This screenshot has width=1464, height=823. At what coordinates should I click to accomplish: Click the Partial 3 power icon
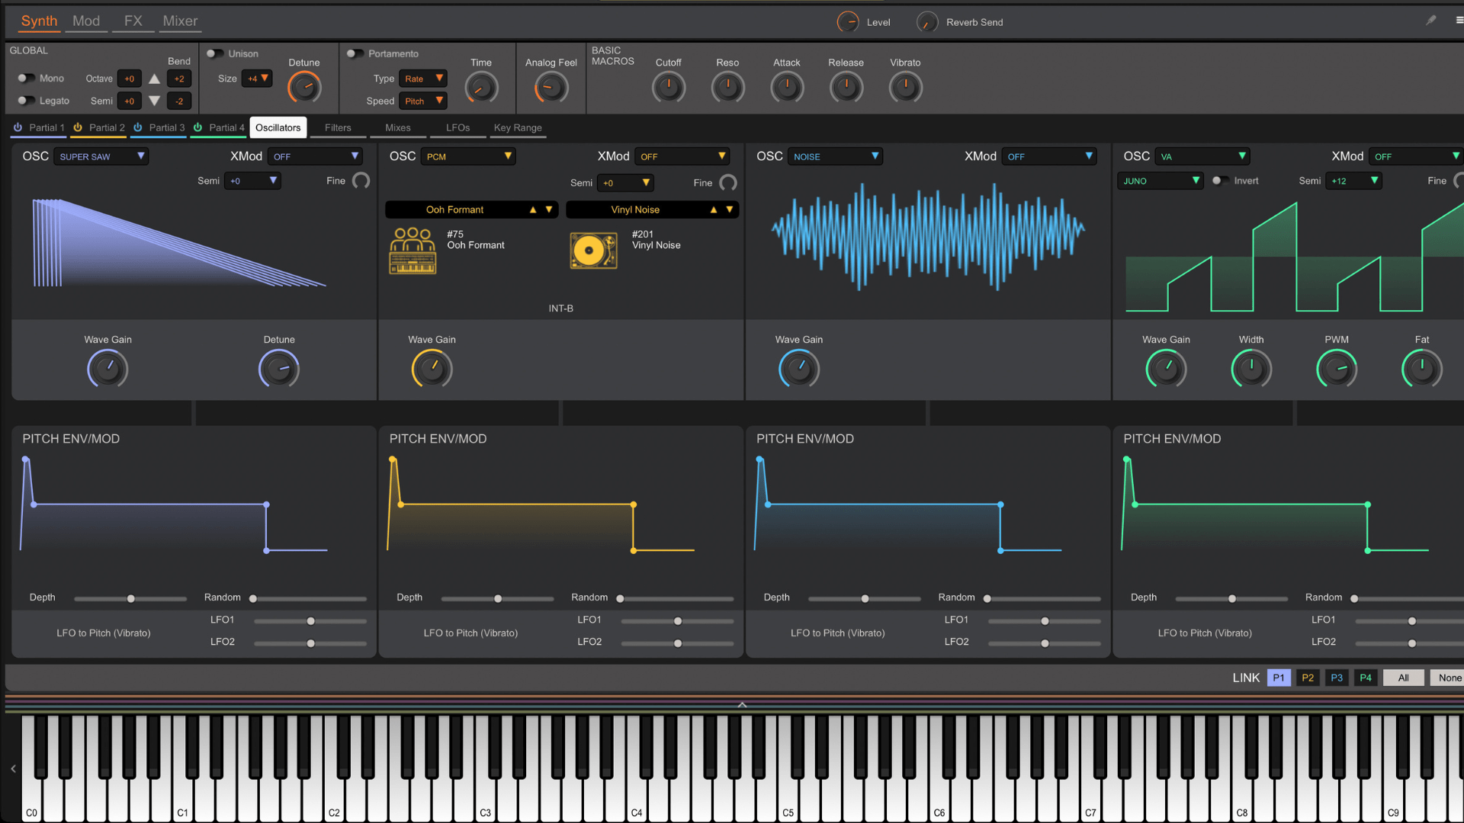(138, 128)
